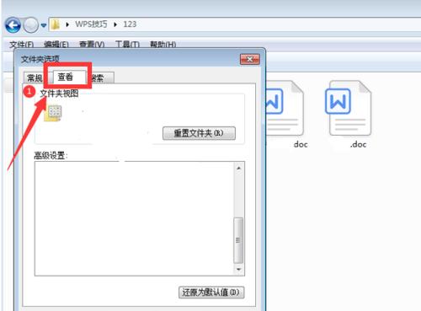This screenshot has height=311, width=421.
Task: Click the folder icon in address bar
Action: [x=56, y=24]
